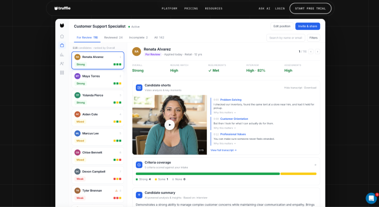Screen dimensions: 379x207
Task: Open the home icon in app sidebar
Action: click(62, 36)
